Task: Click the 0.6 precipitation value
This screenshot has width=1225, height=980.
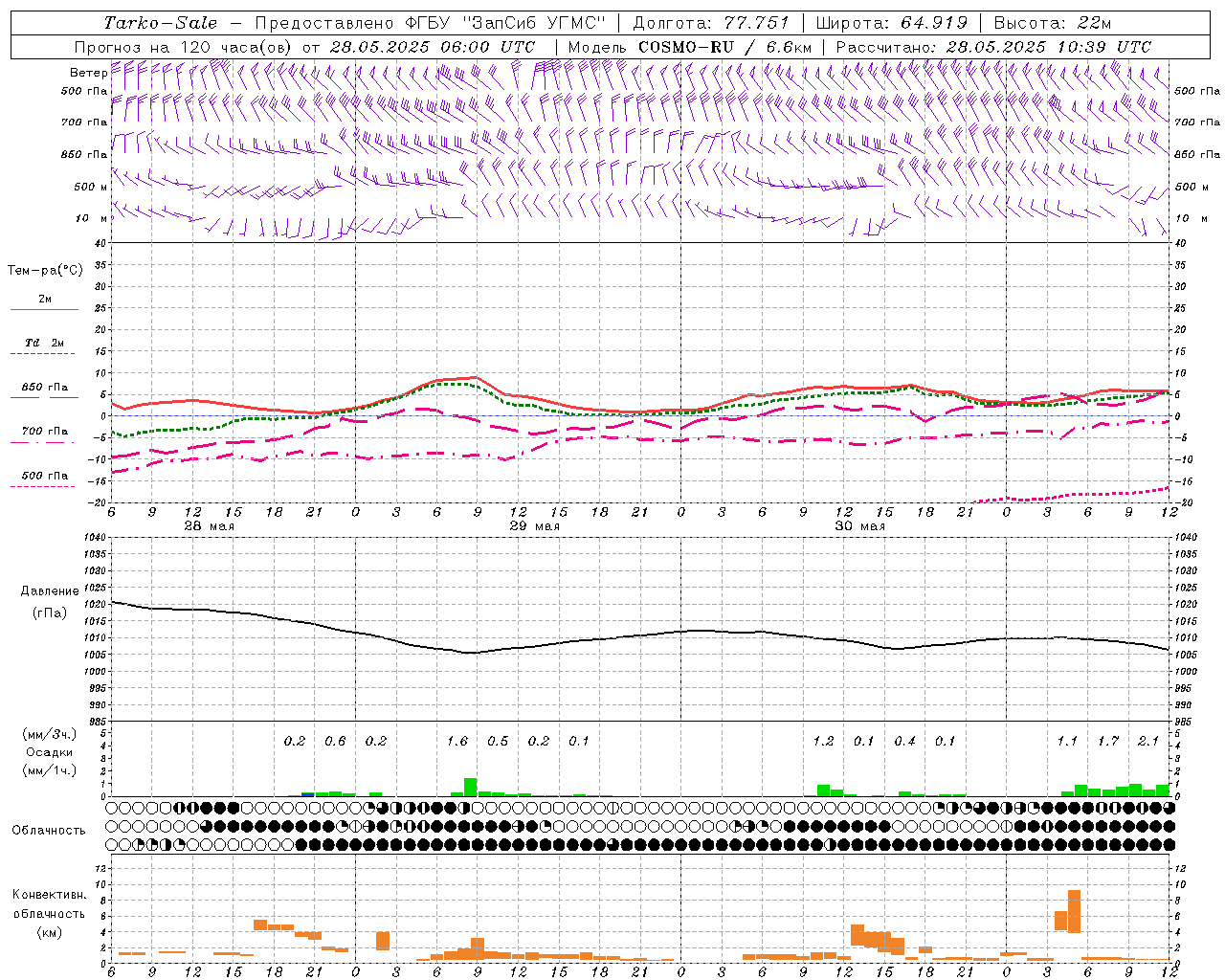Action: coord(335,742)
